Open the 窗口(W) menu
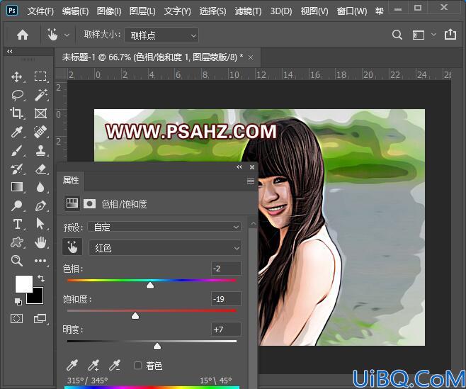 (352, 11)
